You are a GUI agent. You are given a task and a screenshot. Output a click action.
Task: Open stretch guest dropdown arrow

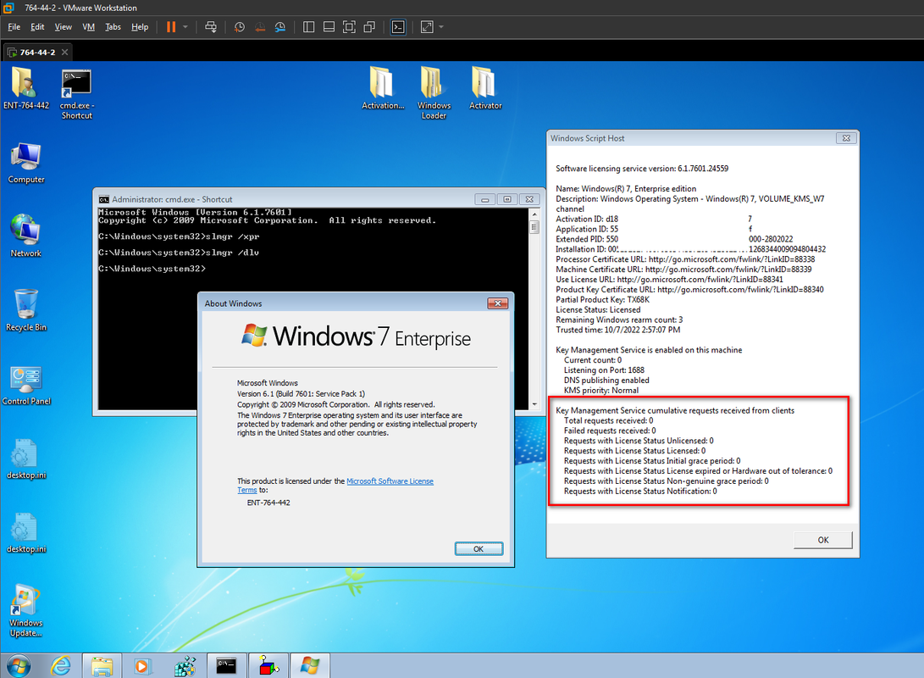(440, 27)
